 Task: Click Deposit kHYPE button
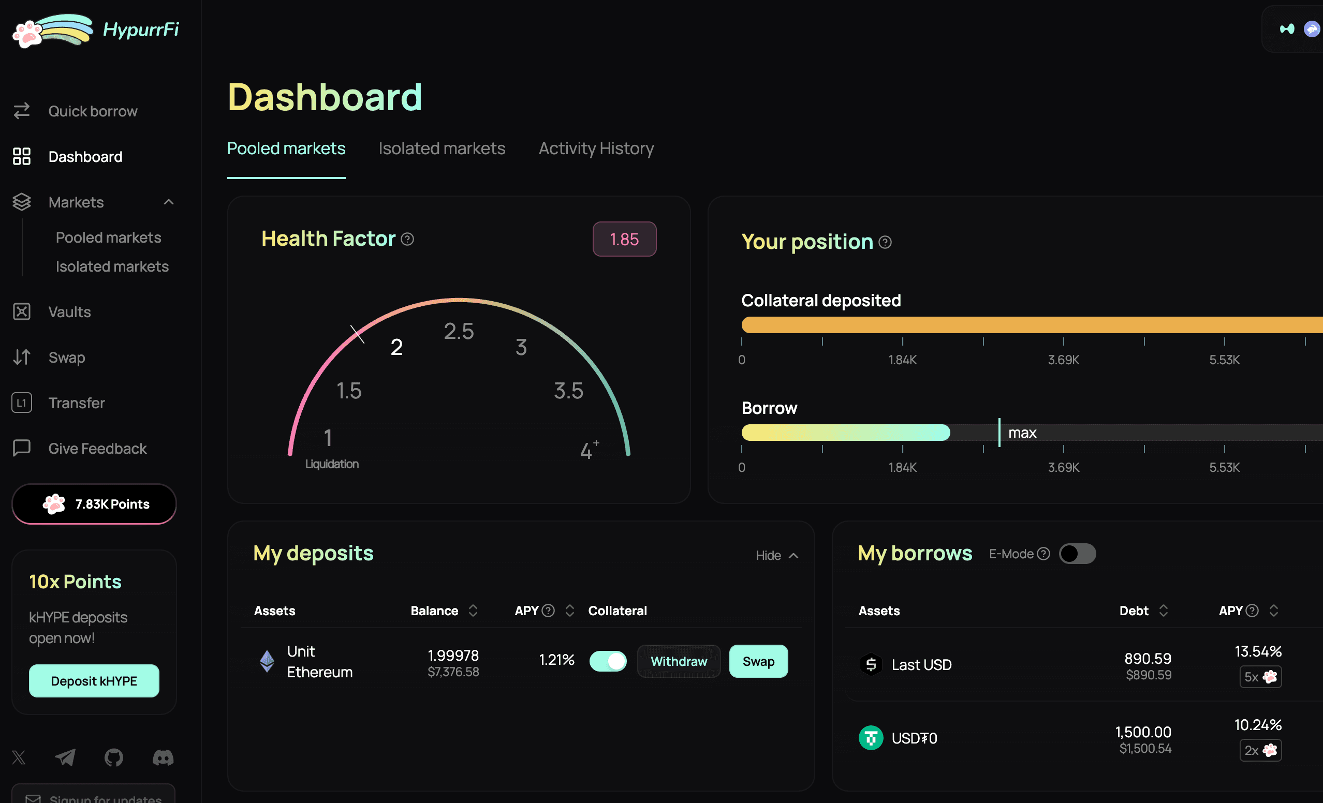click(94, 681)
